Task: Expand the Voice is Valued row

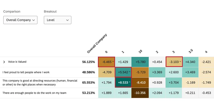Action: (x=4, y=62)
